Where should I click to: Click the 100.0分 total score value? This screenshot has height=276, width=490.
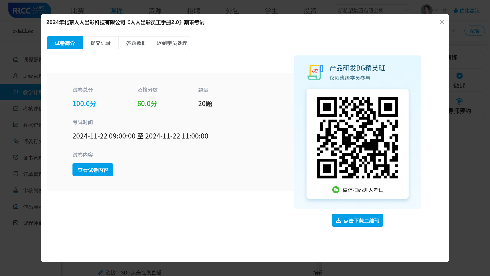(84, 103)
